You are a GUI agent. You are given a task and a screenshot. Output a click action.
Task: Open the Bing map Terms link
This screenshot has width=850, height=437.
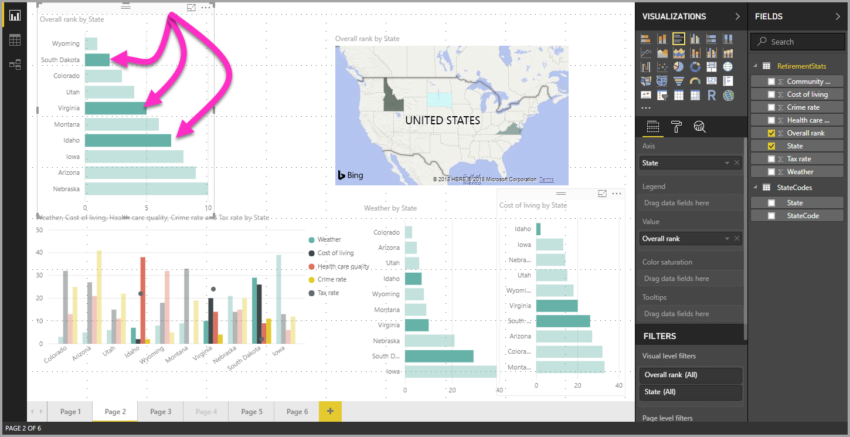[x=546, y=179]
